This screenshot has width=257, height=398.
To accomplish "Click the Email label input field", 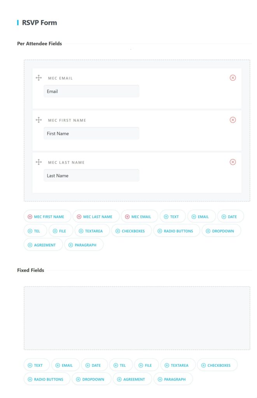I will [91, 91].
